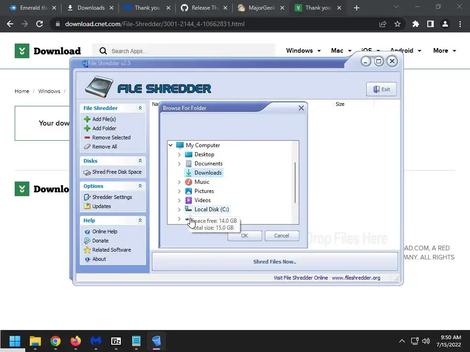
Task: Collapse the File Shredder sidebar panel
Action: [x=140, y=108]
